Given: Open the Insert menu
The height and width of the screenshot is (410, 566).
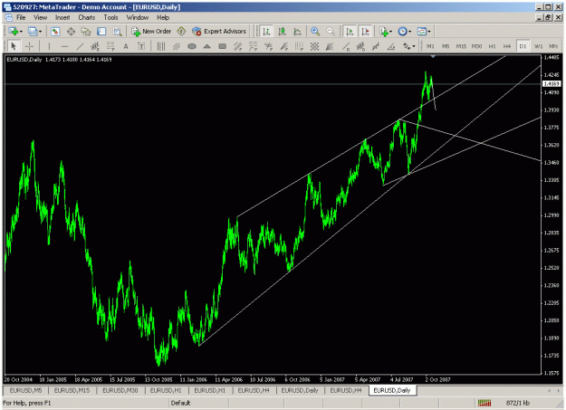Looking at the screenshot, I should [x=62, y=17].
